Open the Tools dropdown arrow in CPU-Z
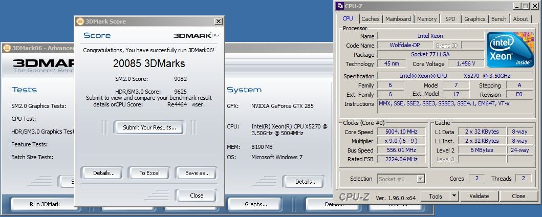Viewport: 542px width, 217px height. point(454,196)
